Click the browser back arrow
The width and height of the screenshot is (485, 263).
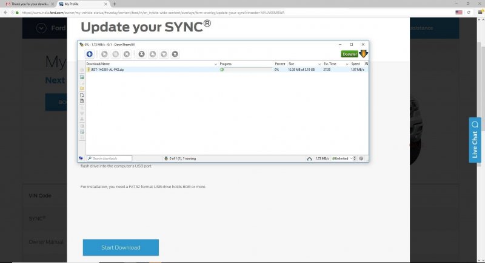tap(5, 12)
